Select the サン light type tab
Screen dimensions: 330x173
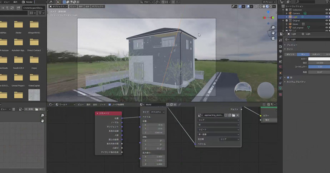click(x=303, y=54)
